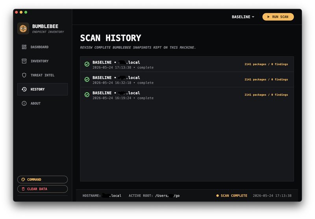Click the '2026-05-24 16:32:18 • complete' line

click(123, 83)
